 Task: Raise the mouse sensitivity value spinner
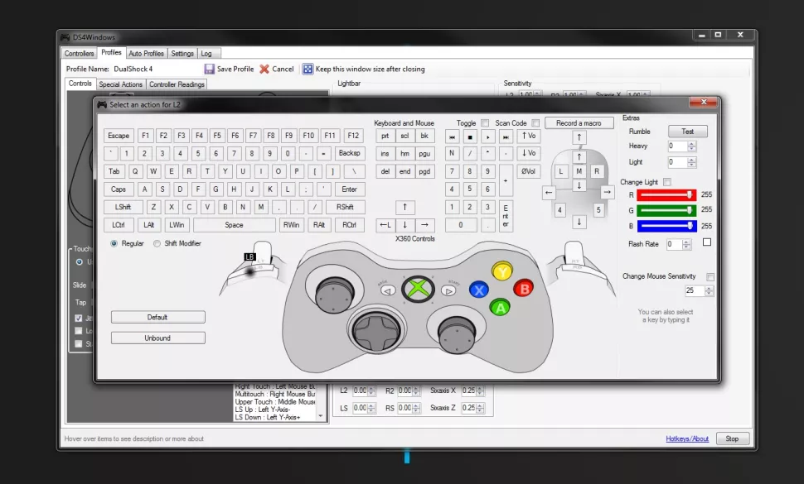pyautogui.click(x=709, y=288)
